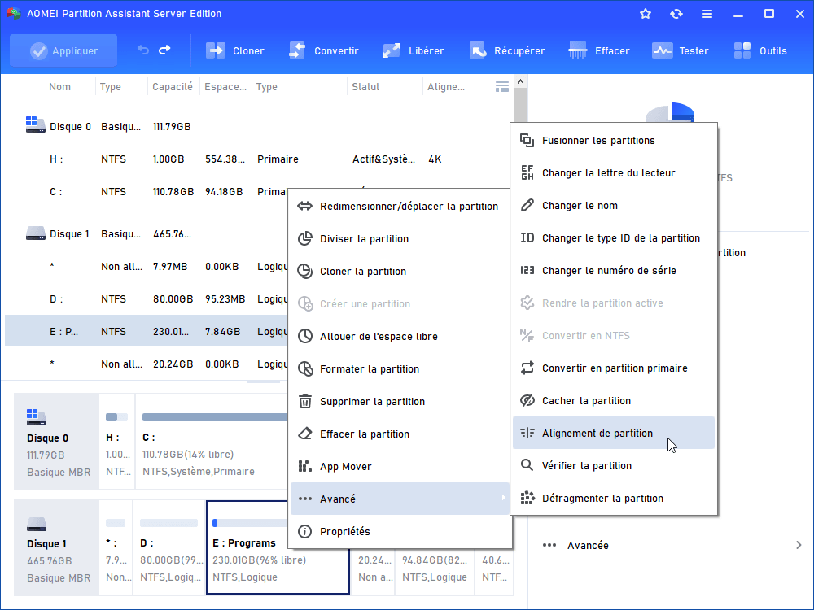Screen dimensions: 814x610
Task: Select Effacer la partition menu entry
Action: click(x=399, y=434)
